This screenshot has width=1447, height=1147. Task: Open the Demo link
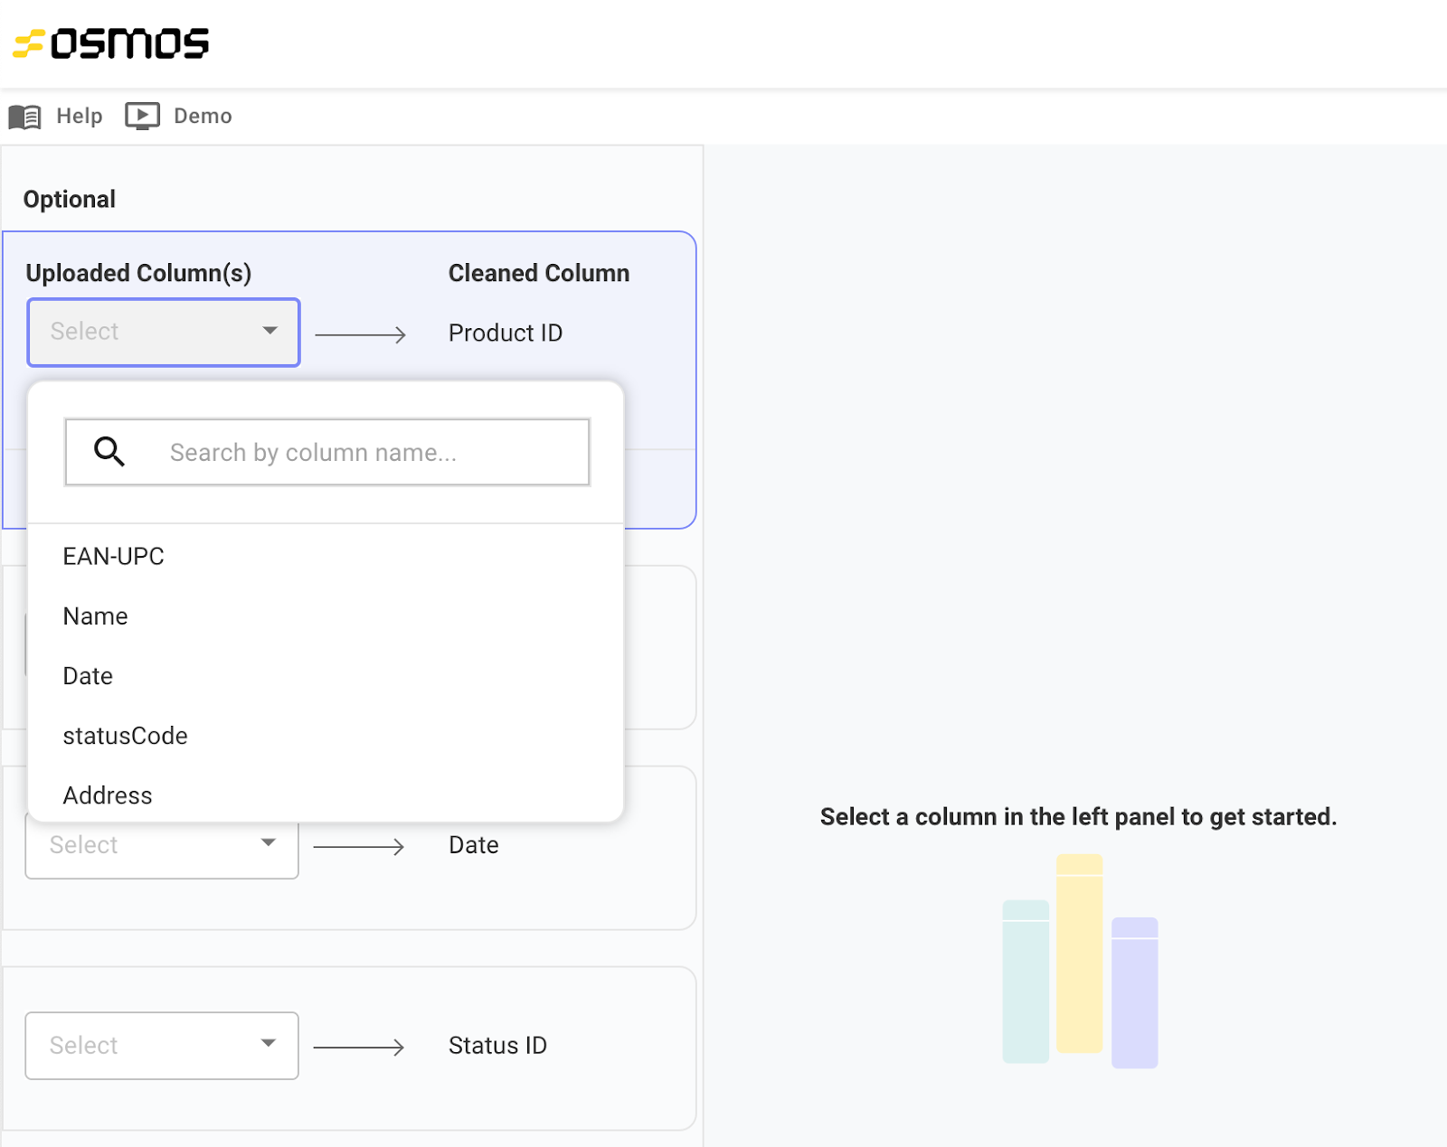[x=203, y=117]
